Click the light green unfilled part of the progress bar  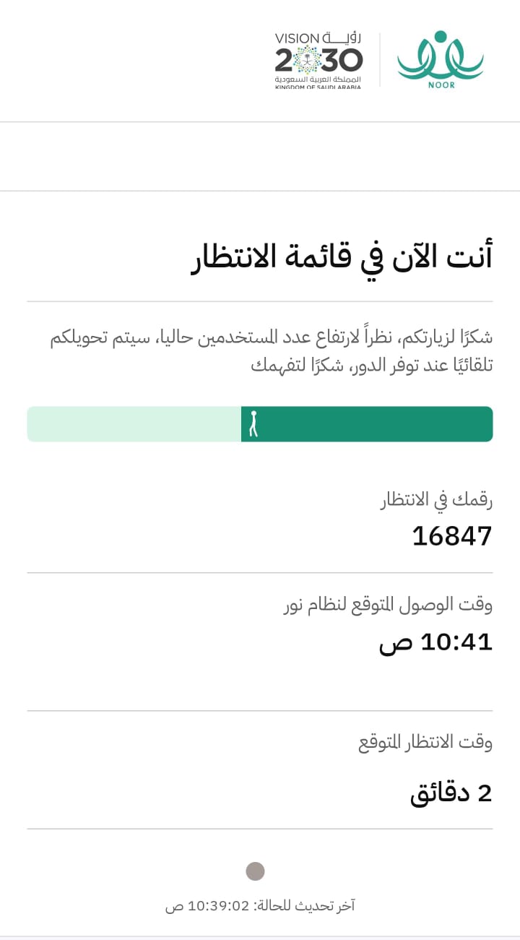click(134, 424)
